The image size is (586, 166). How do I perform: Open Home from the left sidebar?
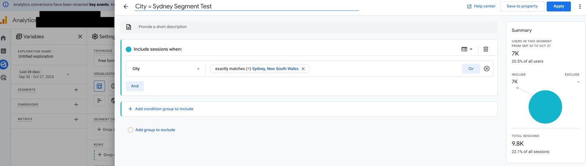click(4, 38)
